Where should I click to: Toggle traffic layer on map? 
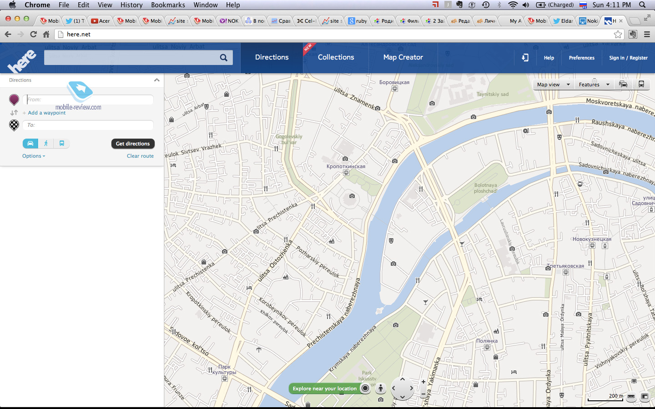click(623, 84)
